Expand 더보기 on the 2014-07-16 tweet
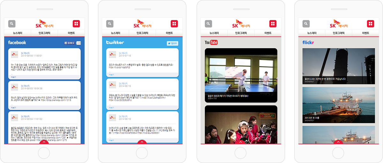 [111, 74]
